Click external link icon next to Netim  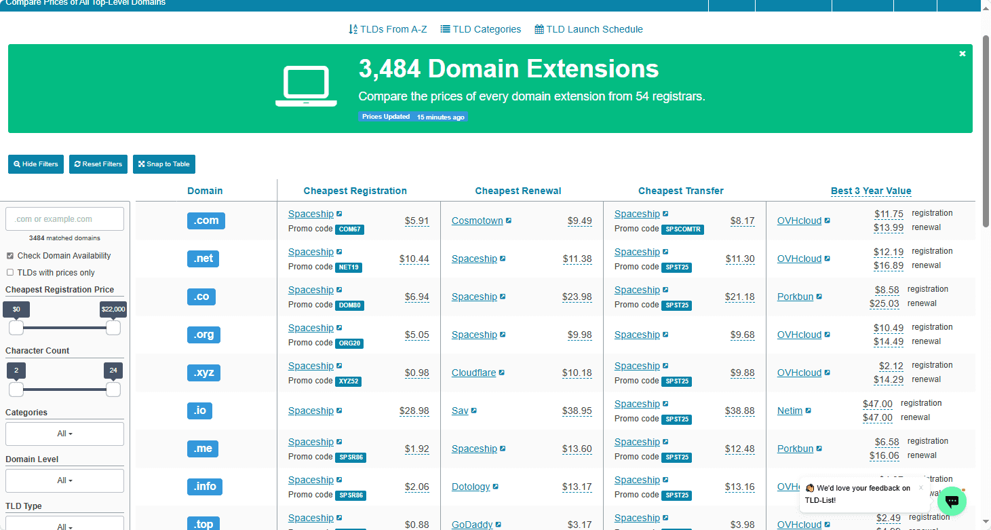click(x=809, y=411)
